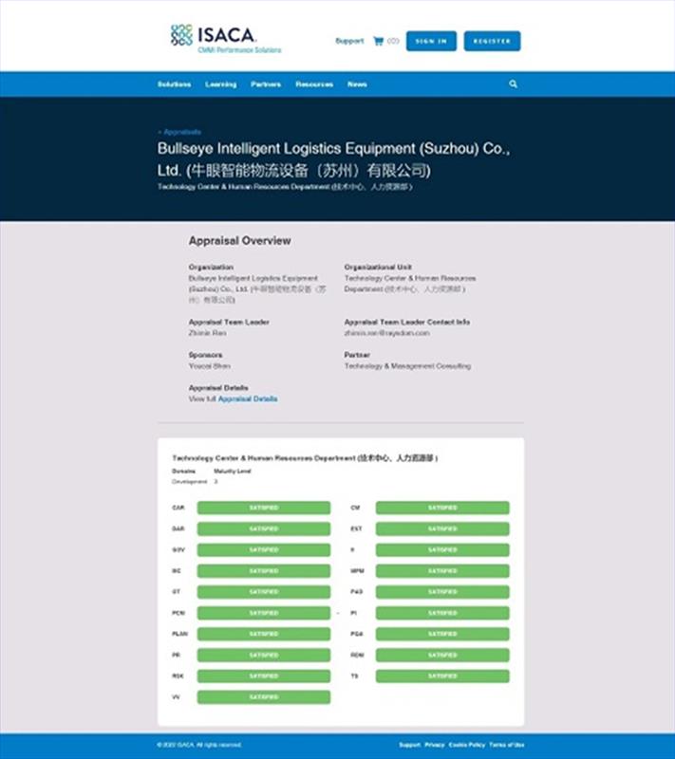
Task: Click the search magnifier icon
Action: coord(513,84)
